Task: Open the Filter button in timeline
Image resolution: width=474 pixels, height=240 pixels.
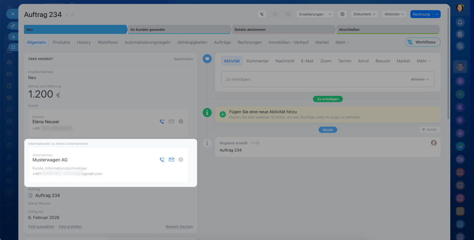Action: [x=430, y=130]
